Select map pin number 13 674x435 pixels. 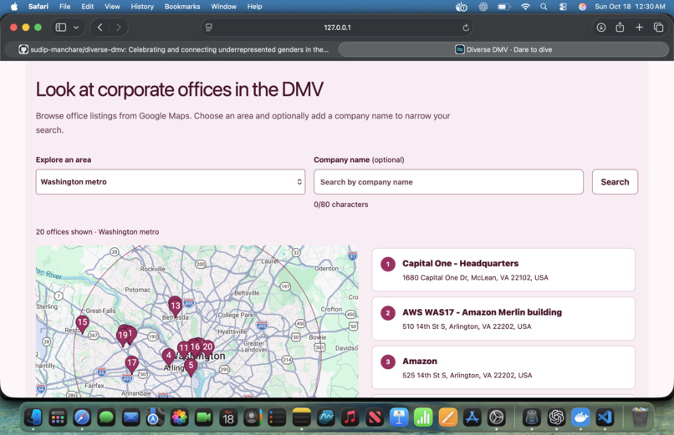point(175,306)
